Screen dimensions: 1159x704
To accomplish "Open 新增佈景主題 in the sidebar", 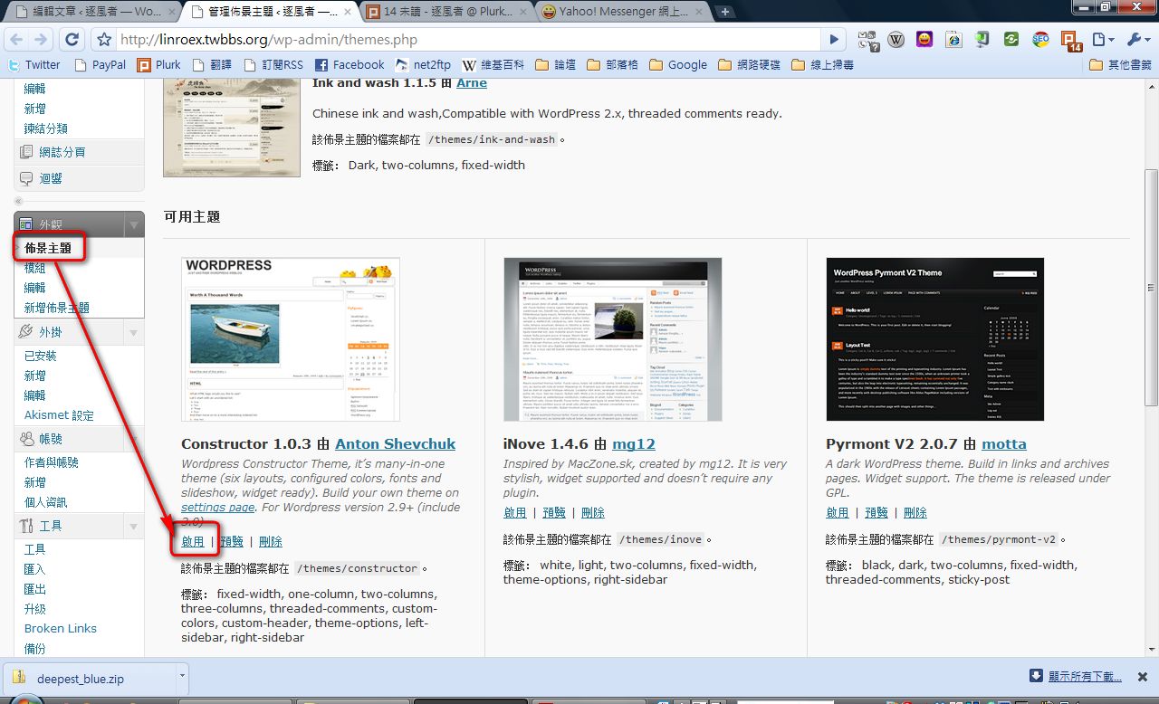I will tap(57, 308).
